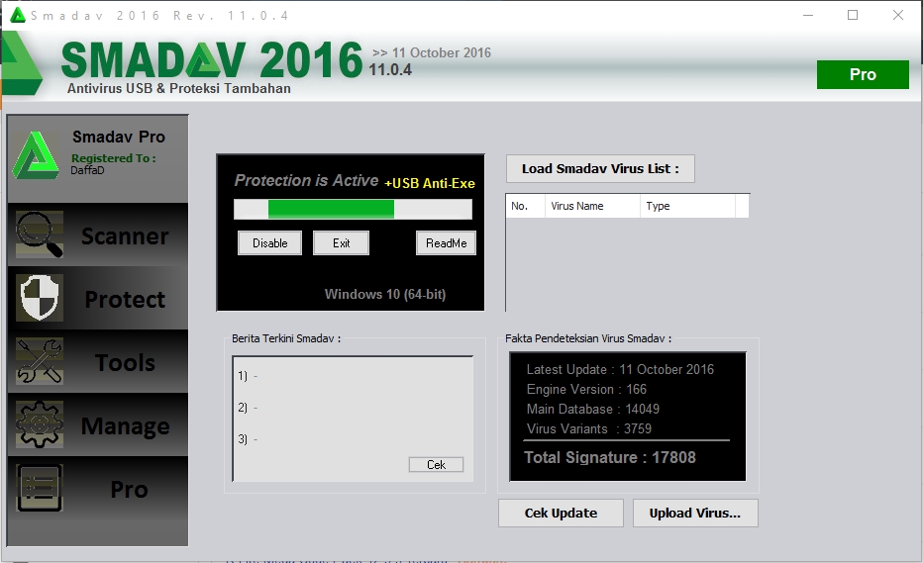Click the 11.0.4 version number in header

tap(390, 70)
